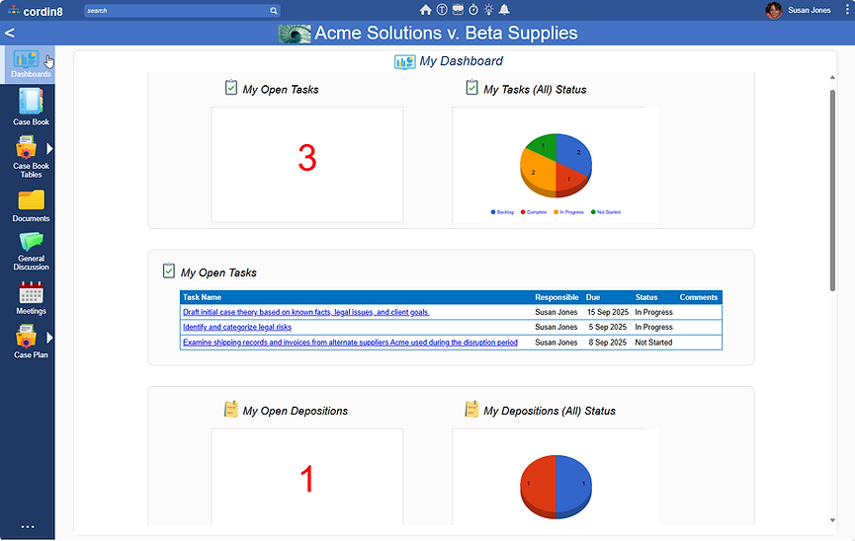Open Meetings calendar in sidebar
Screen dimensions: 855x541
tap(31, 298)
